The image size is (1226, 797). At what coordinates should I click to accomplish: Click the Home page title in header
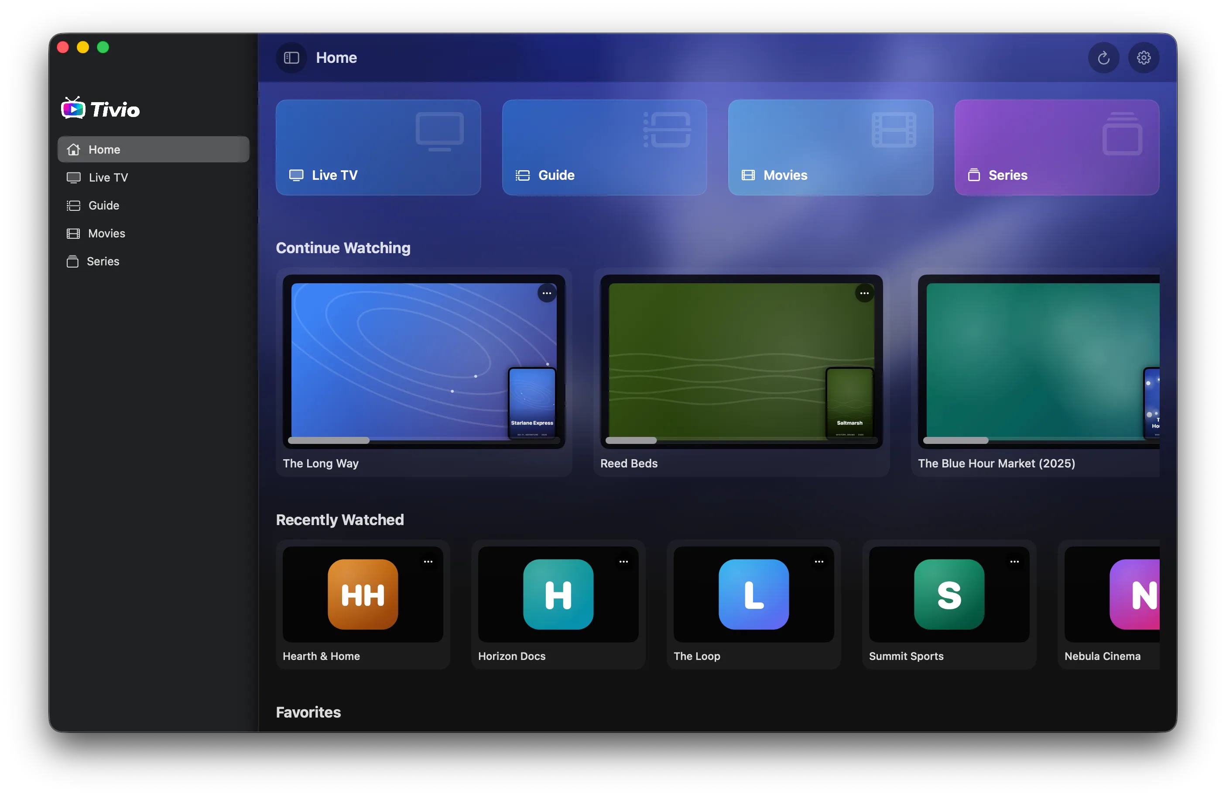(x=336, y=58)
